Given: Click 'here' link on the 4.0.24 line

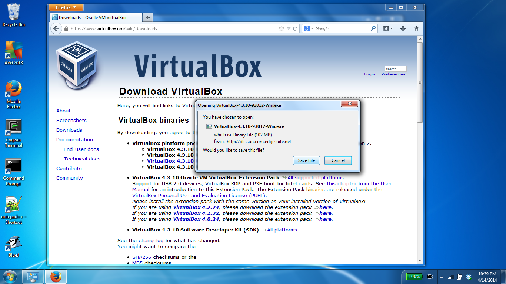Looking at the screenshot, I should (326, 219).
